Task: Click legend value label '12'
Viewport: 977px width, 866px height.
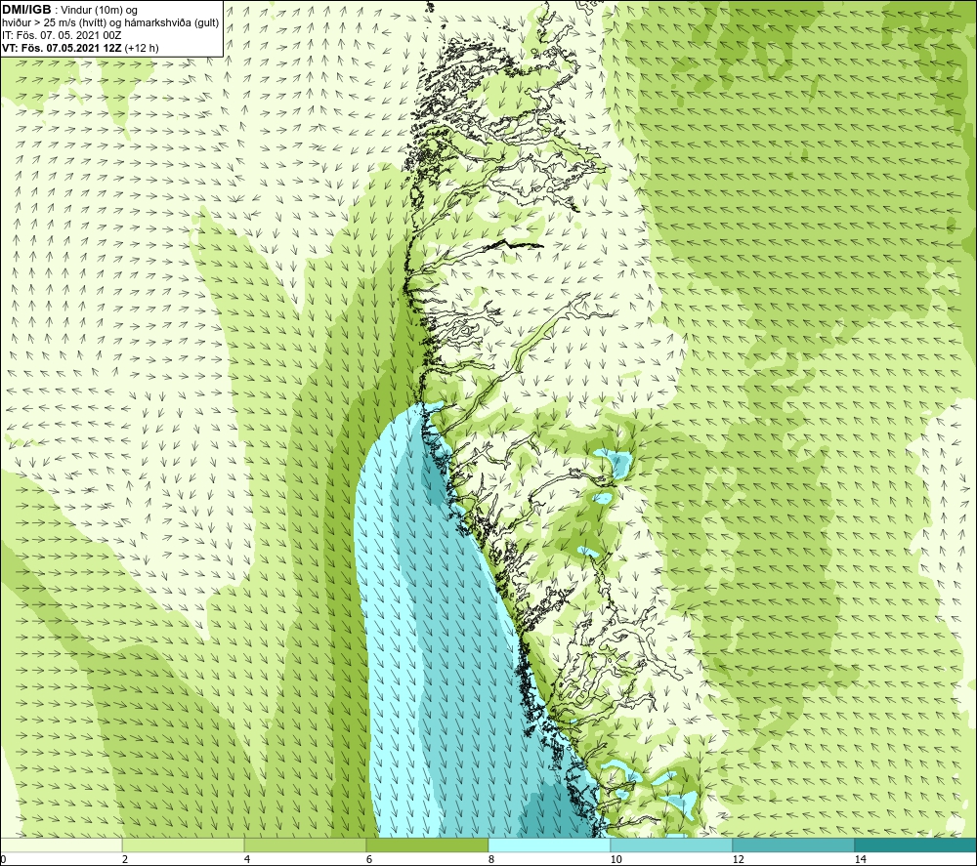Action: point(738,860)
